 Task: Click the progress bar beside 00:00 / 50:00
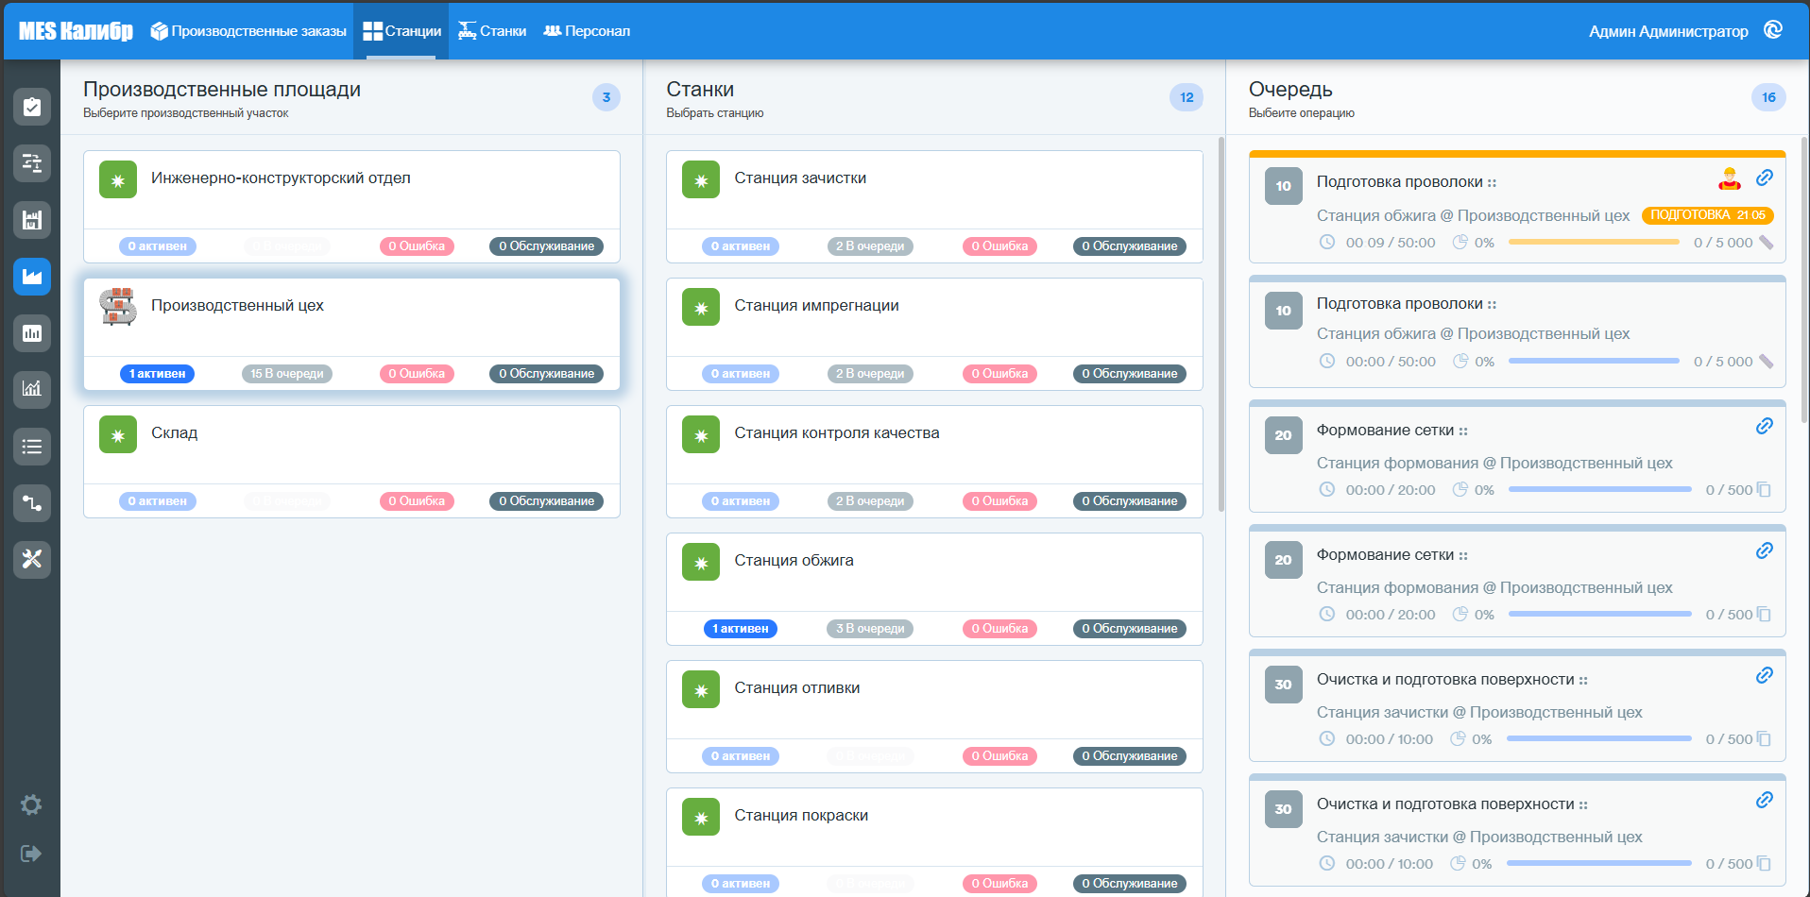click(1594, 362)
